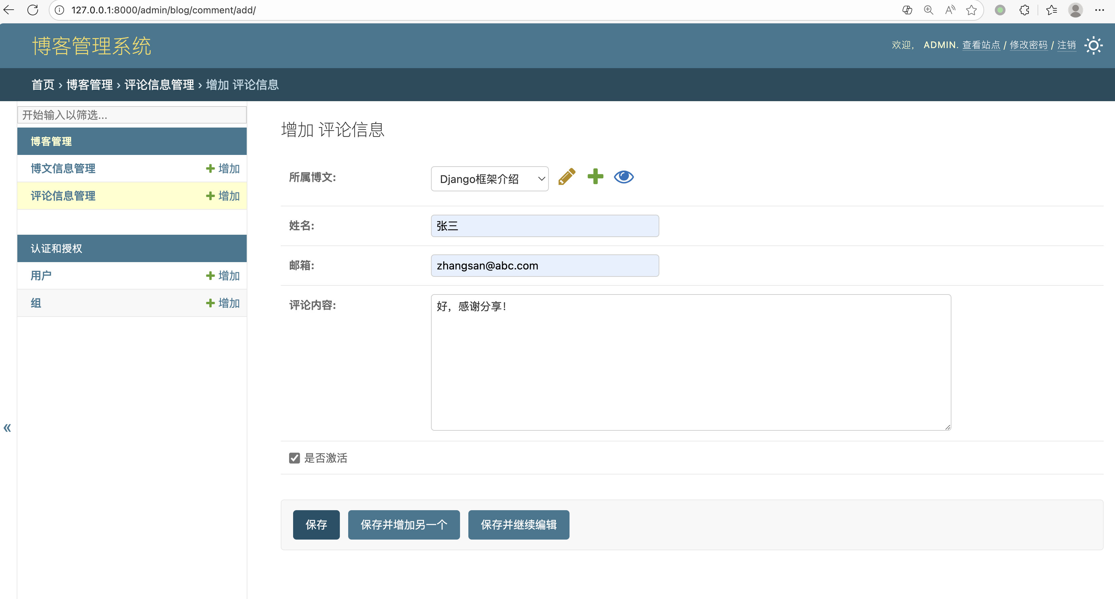Click the site info icon in the address bar
Viewport: 1115px width, 599px height.
pos(59,10)
